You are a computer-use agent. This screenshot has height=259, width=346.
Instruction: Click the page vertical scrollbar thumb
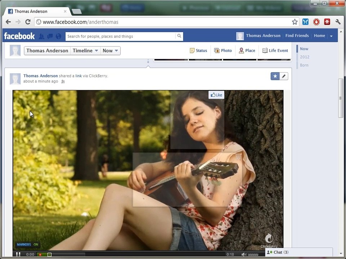click(341, 98)
